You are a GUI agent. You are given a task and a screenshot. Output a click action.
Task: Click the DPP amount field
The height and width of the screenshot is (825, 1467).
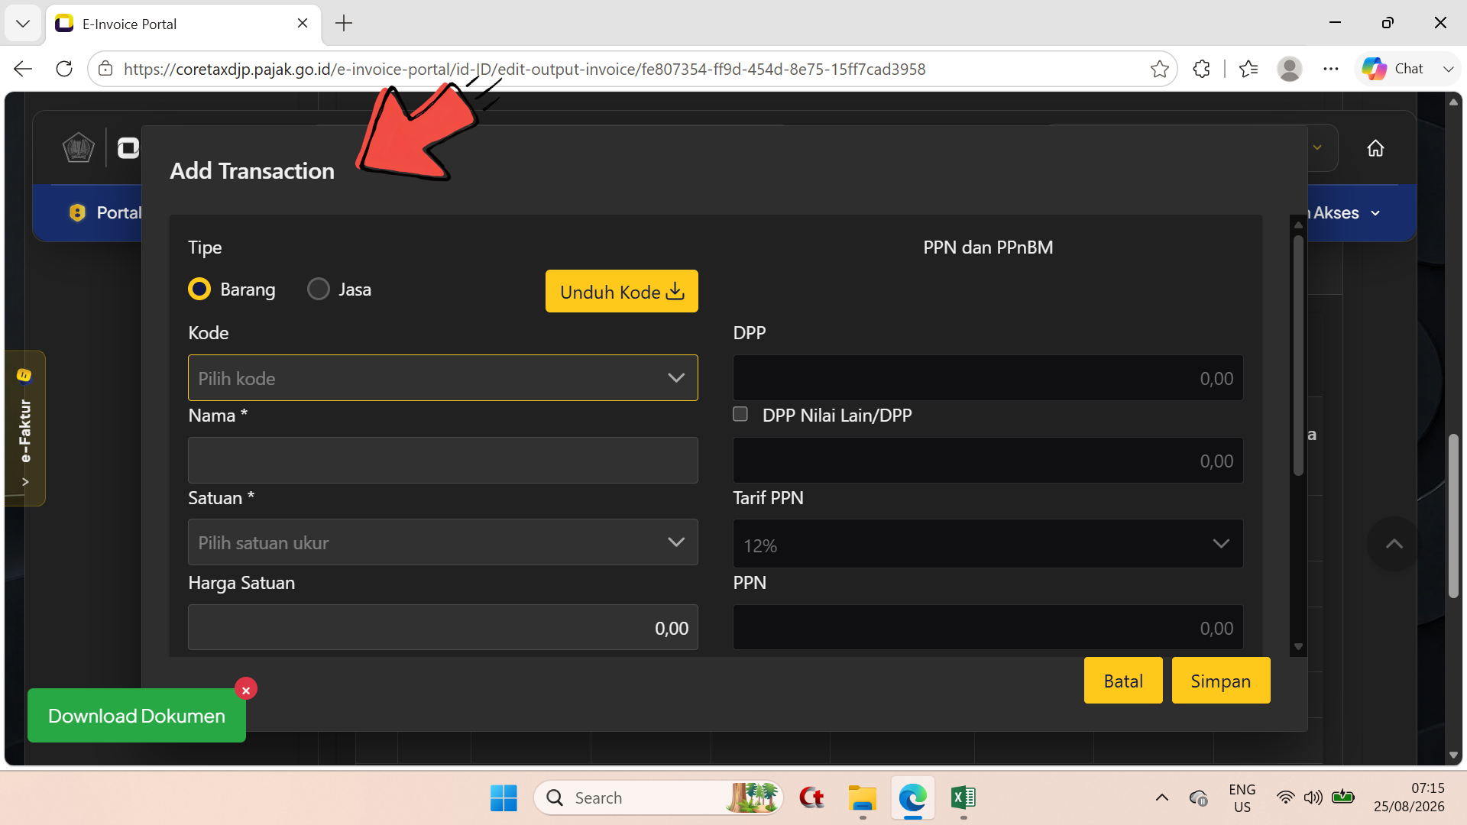tap(988, 378)
